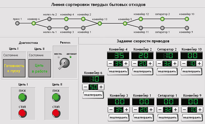Click the Диагностика section label
This screenshot has height=124, width=205.
click(28, 43)
